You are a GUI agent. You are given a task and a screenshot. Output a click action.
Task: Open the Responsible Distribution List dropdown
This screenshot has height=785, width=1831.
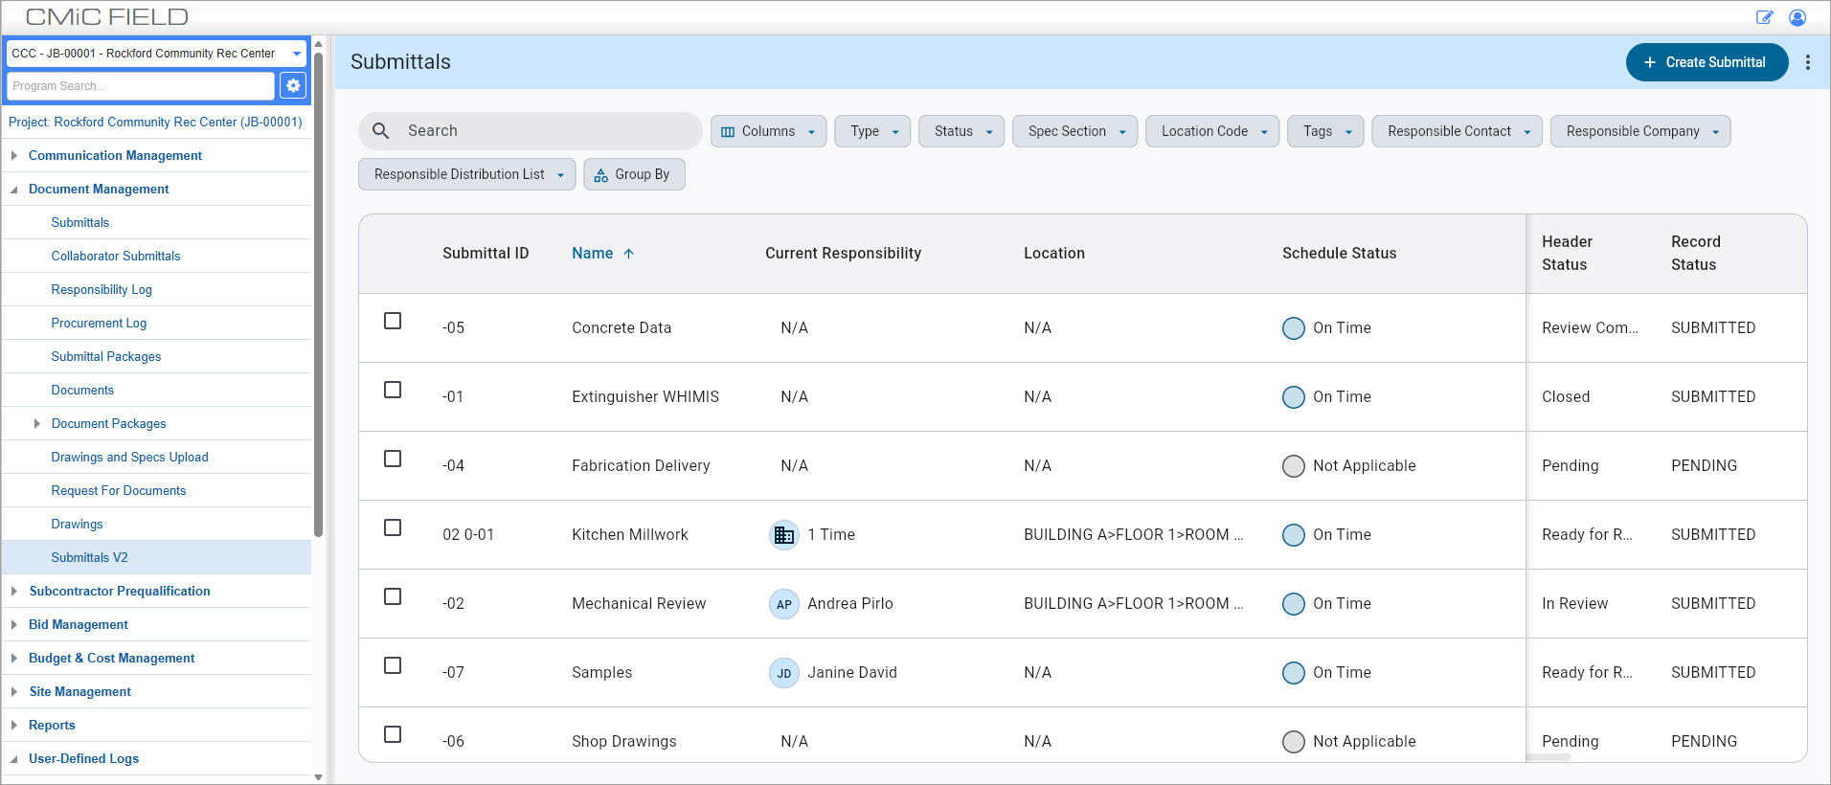tap(467, 174)
